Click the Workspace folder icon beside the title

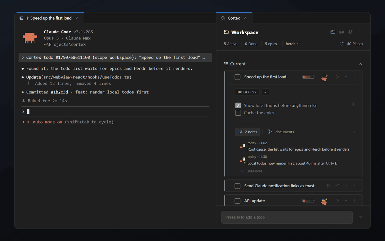(x=226, y=32)
